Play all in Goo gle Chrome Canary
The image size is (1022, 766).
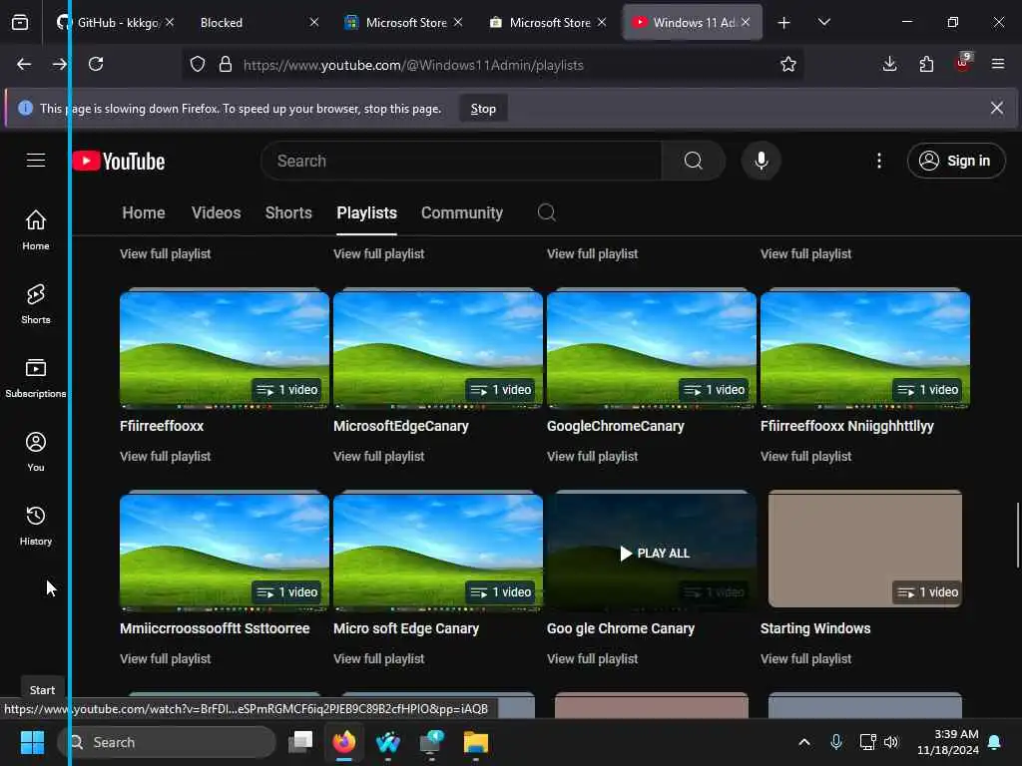point(655,553)
